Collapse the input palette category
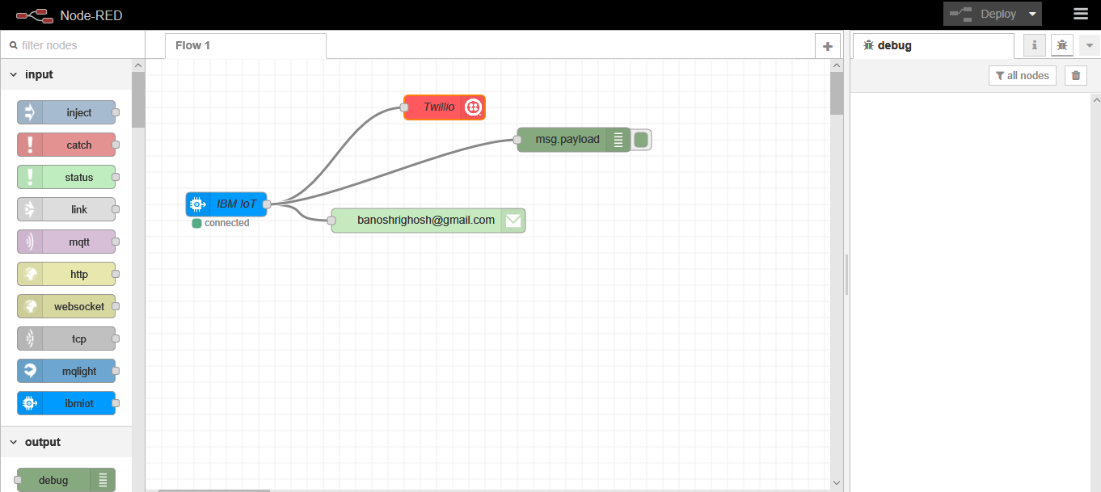 (x=66, y=74)
